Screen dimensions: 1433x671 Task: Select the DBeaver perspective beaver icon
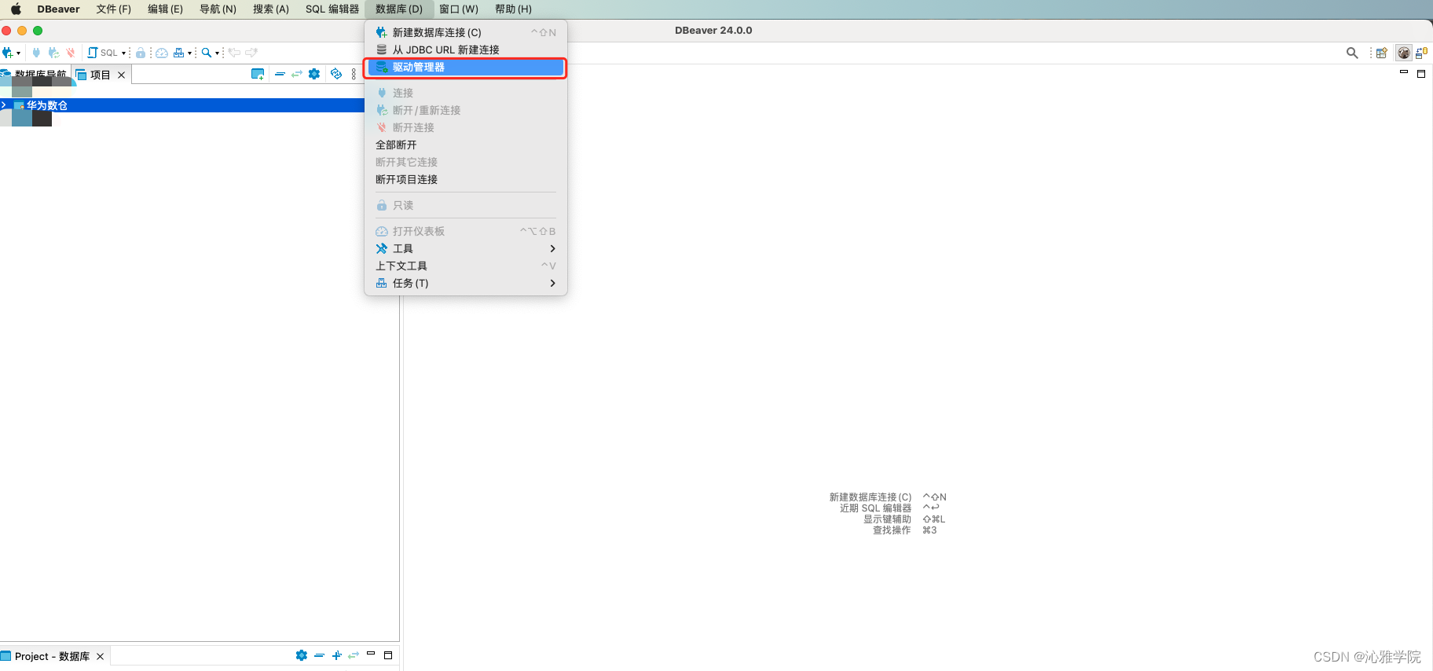tap(1404, 53)
